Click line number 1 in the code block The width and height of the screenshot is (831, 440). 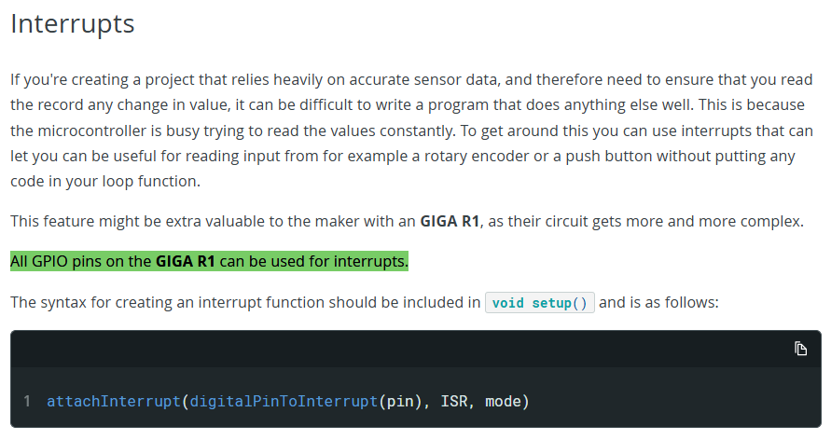[x=27, y=402]
